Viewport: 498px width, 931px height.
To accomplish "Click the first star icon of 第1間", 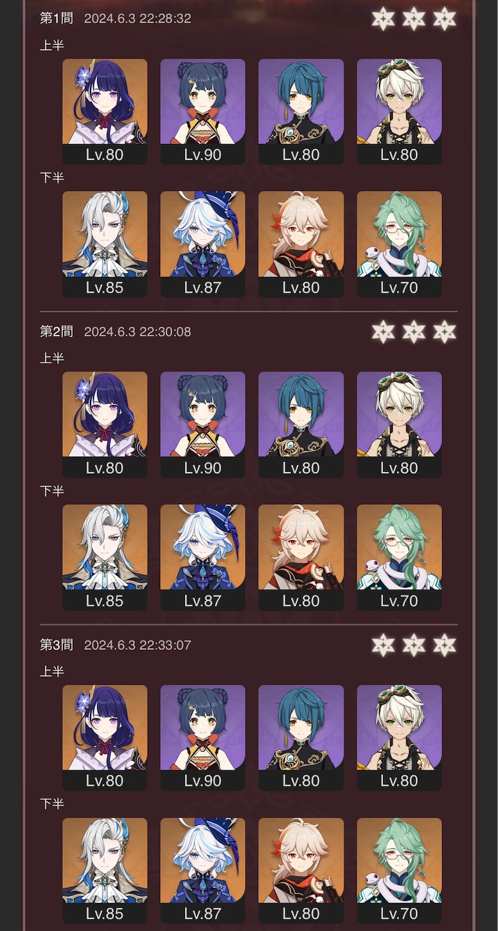I will click(383, 19).
